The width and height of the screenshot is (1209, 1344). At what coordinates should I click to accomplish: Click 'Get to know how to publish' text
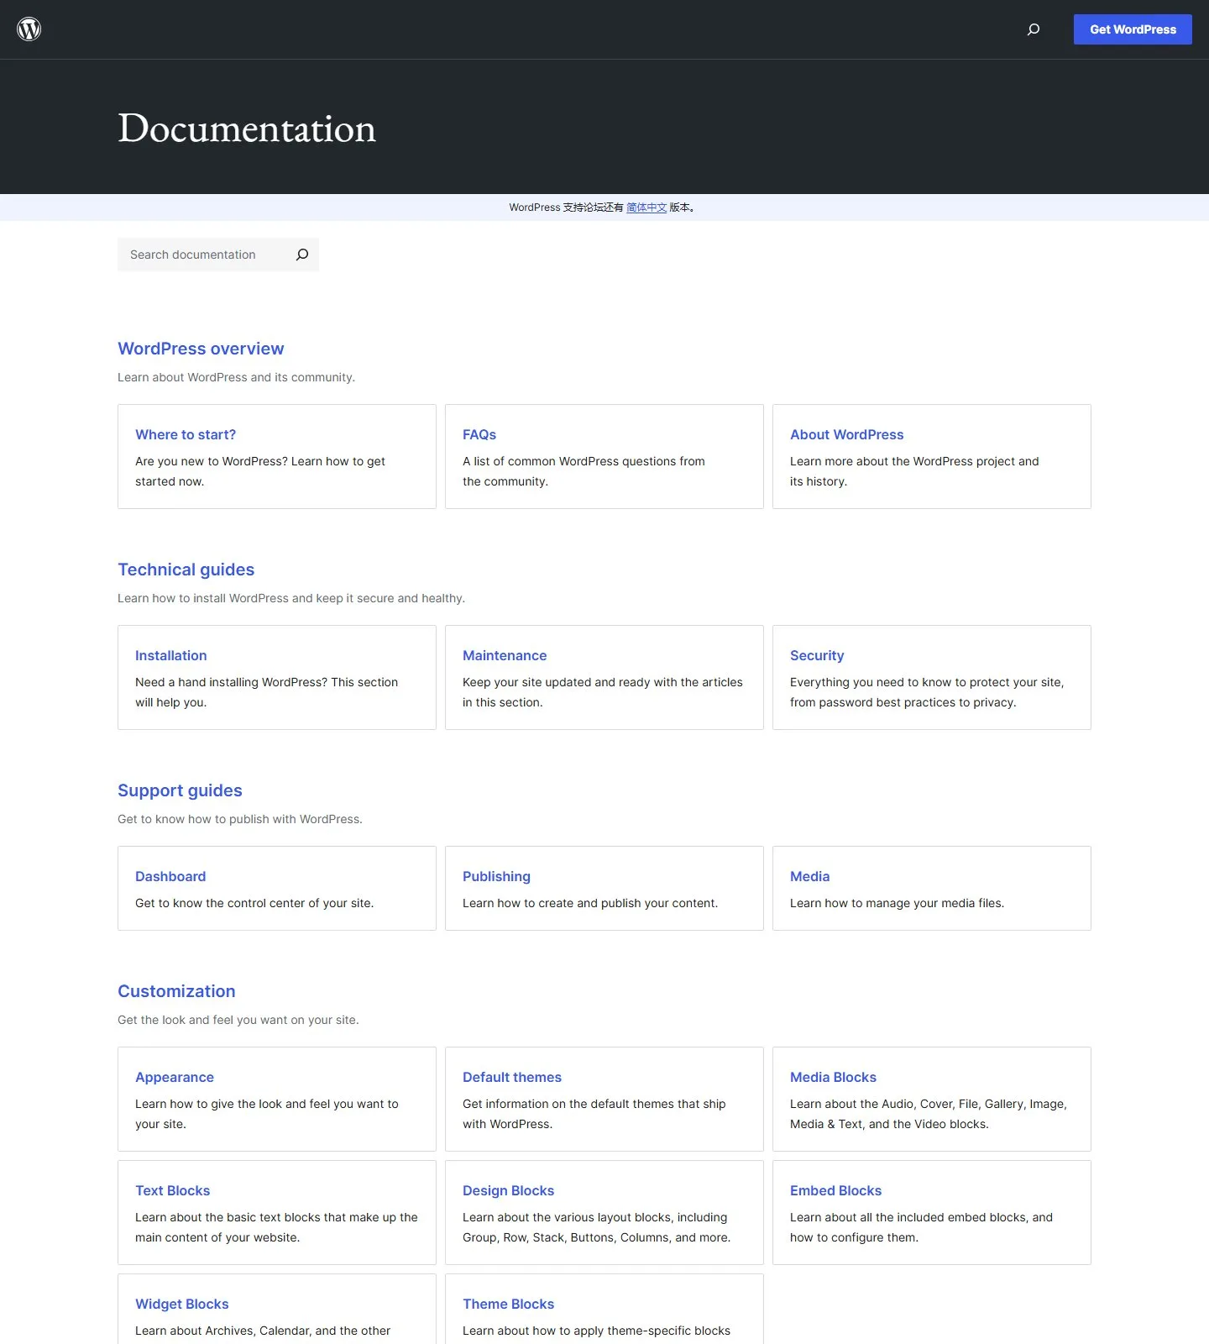tap(239, 819)
